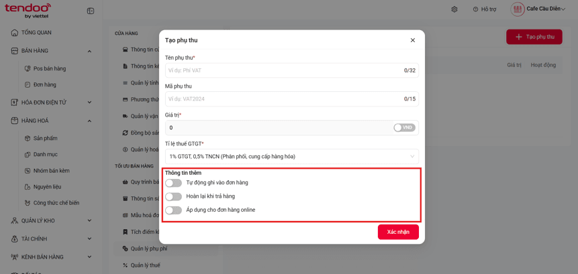This screenshot has height=274, width=578.
Task: Click the Cafe Cầu Diễn store avatar
Action: click(518, 9)
